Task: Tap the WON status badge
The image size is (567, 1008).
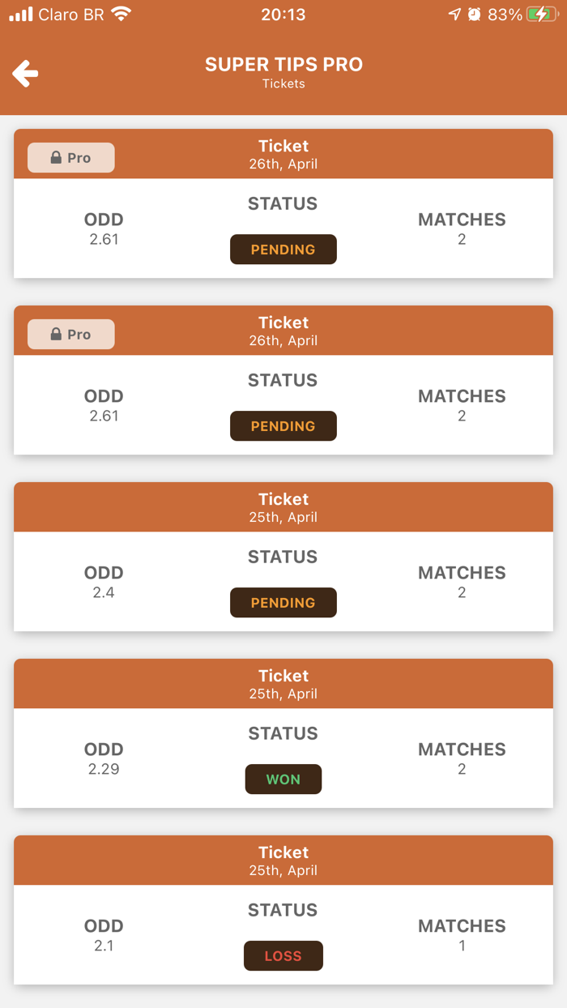Action: tap(283, 779)
